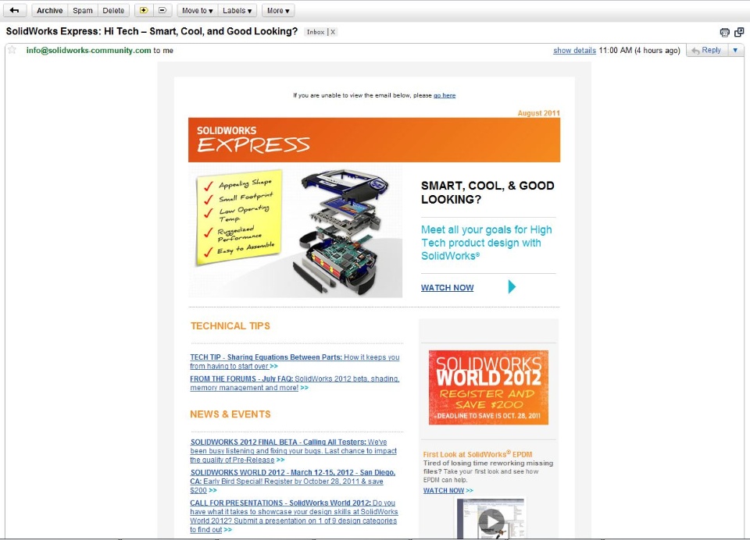Viewport: 750px width, 540px height.
Task: Mark the message as not important
Action: [x=162, y=10]
